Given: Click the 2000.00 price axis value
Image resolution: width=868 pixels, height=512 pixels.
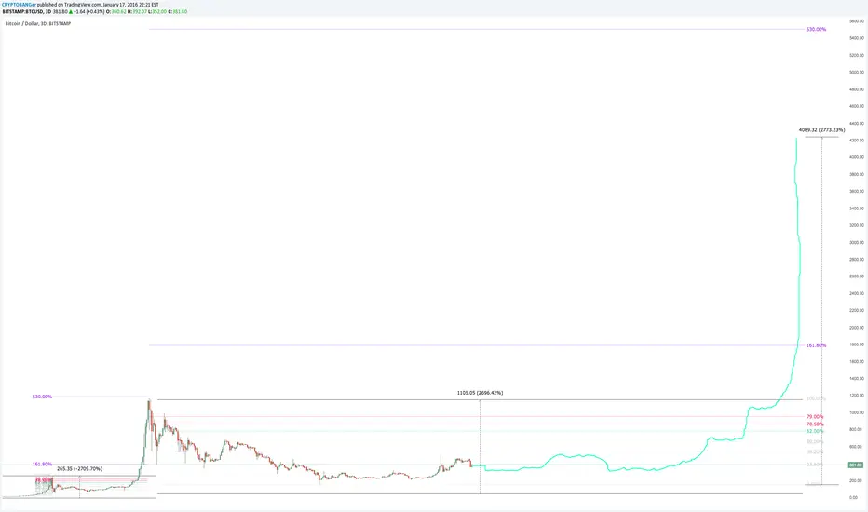Looking at the screenshot, I should click(857, 327).
